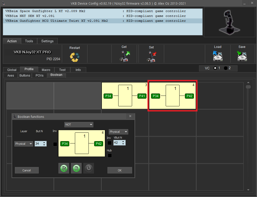
Task: Click the P34 input in the dialog preview
Action: pyautogui.click(x=65, y=144)
